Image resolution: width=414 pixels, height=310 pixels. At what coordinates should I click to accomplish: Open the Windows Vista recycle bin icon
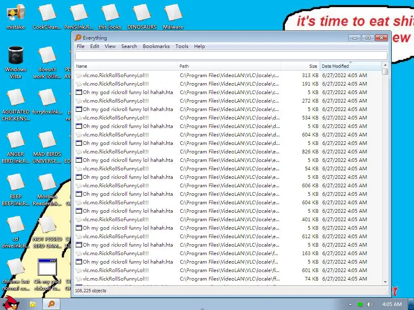[x=16, y=63]
